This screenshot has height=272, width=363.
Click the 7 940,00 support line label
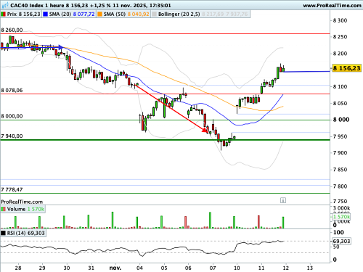point(12,136)
